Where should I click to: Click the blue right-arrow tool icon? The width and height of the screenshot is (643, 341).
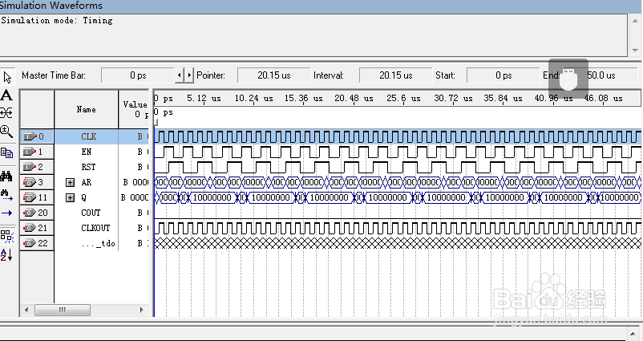pos(7,213)
